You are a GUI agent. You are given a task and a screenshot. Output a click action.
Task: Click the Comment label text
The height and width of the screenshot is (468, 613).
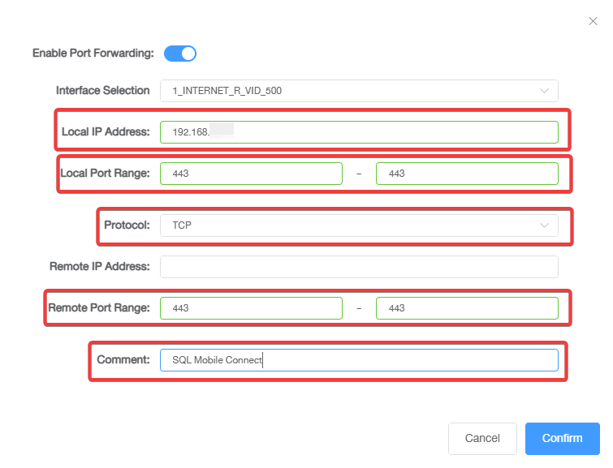tap(123, 360)
